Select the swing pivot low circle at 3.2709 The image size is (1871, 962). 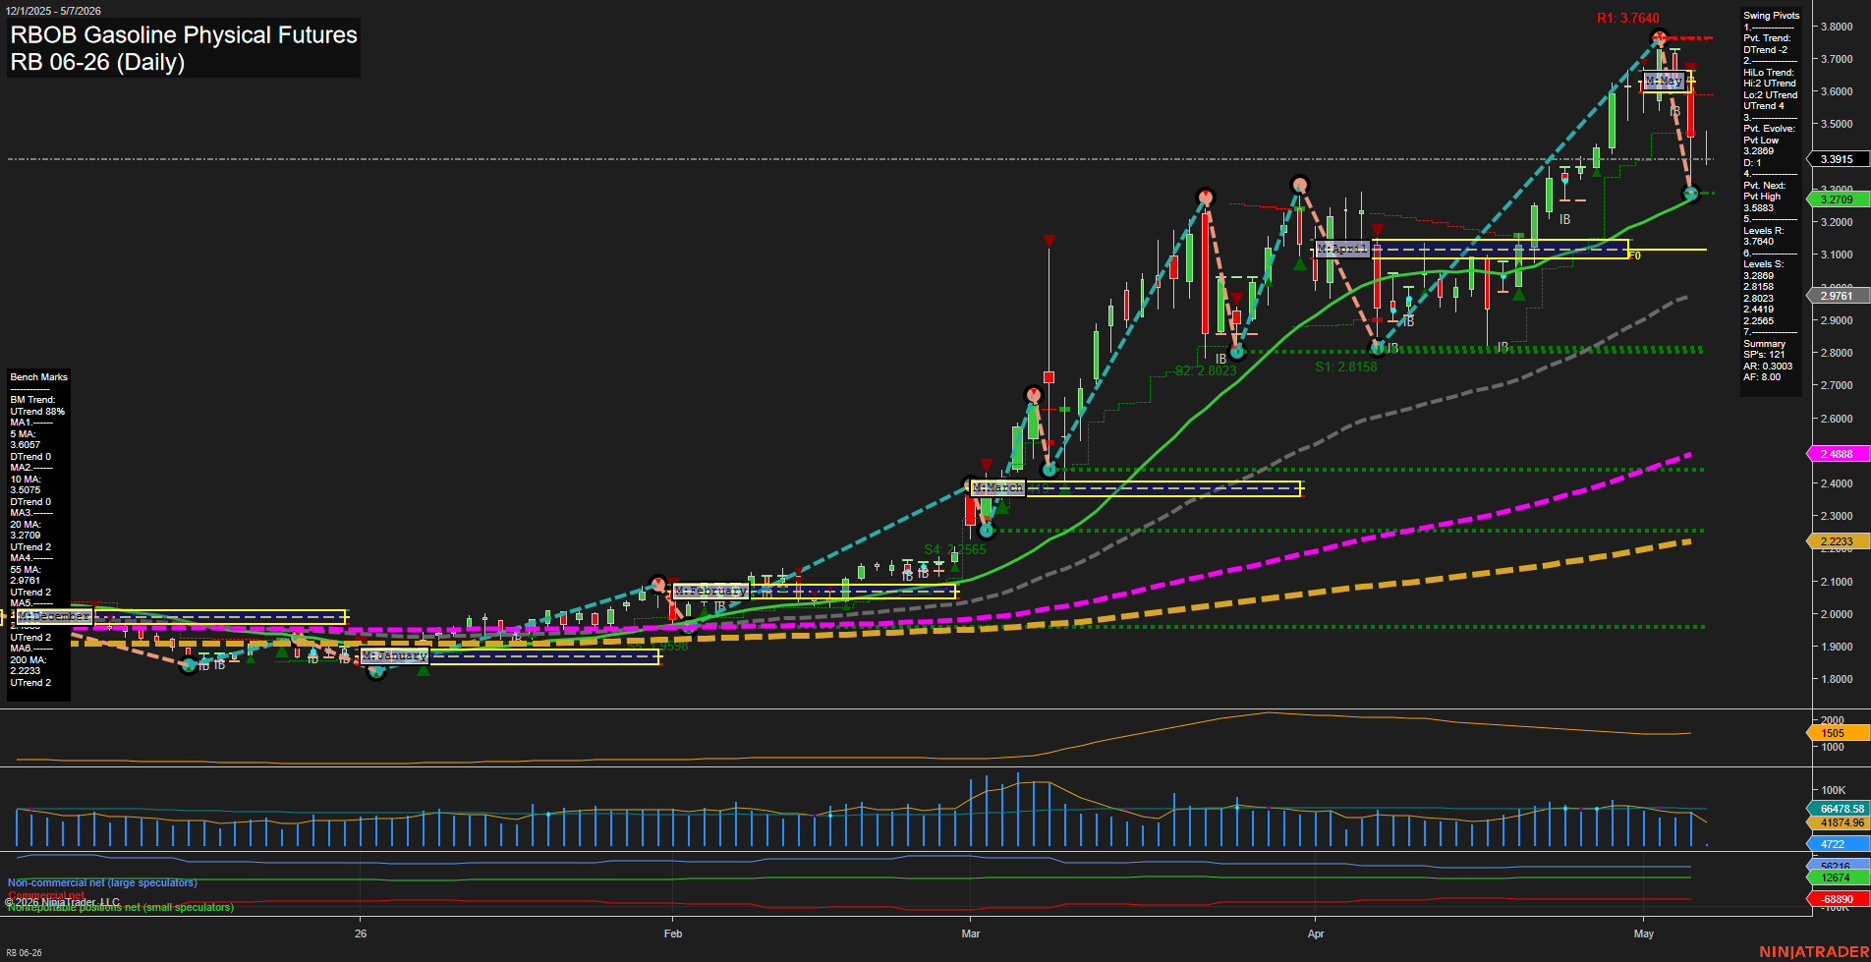[1691, 194]
